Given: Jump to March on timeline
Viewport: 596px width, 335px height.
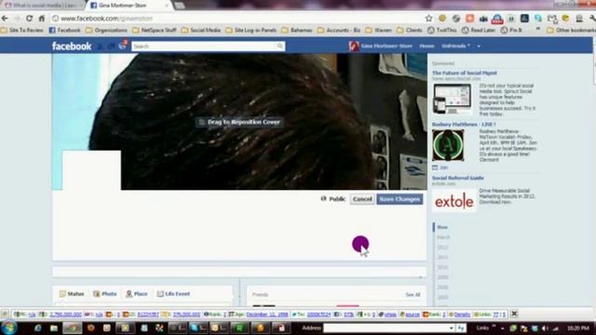Looking at the screenshot, I should (x=443, y=237).
